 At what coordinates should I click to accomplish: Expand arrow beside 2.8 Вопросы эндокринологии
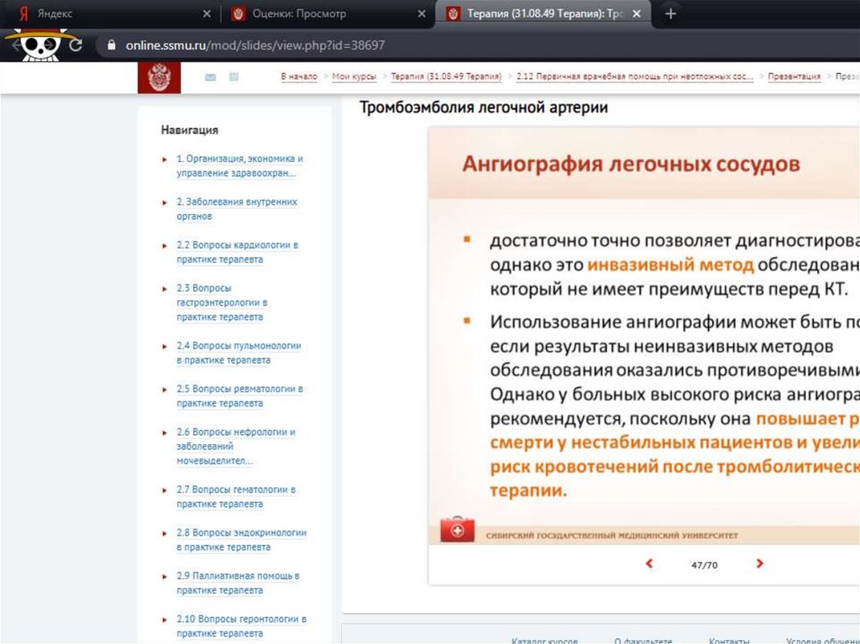pos(165,533)
